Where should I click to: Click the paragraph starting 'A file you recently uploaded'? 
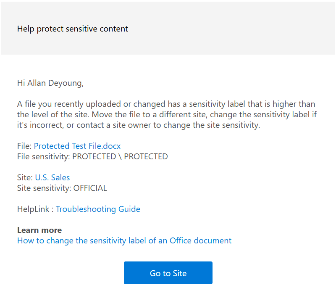click(167, 114)
